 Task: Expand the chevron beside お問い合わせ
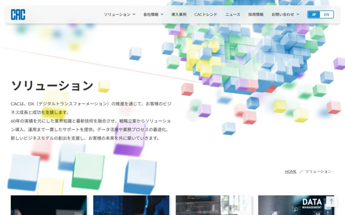click(298, 14)
